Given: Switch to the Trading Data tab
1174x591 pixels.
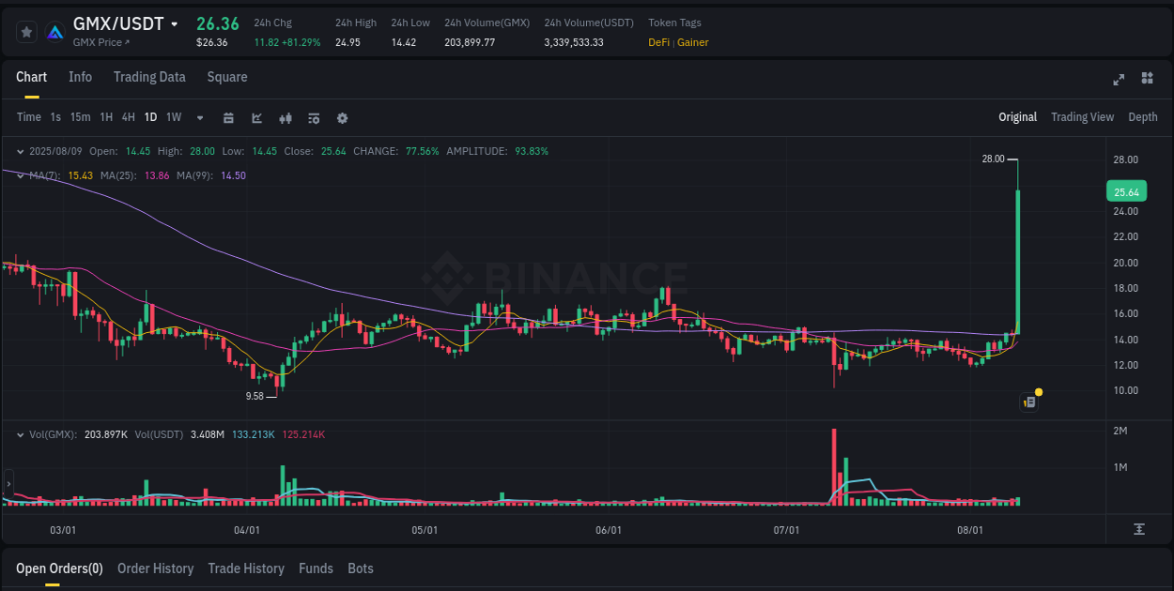Looking at the screenshot, I should coord(149,77).
